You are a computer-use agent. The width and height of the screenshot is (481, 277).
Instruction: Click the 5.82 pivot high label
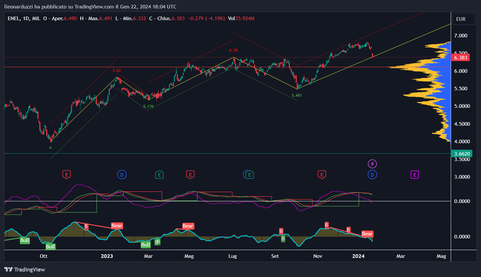click(x=117, y=70)
